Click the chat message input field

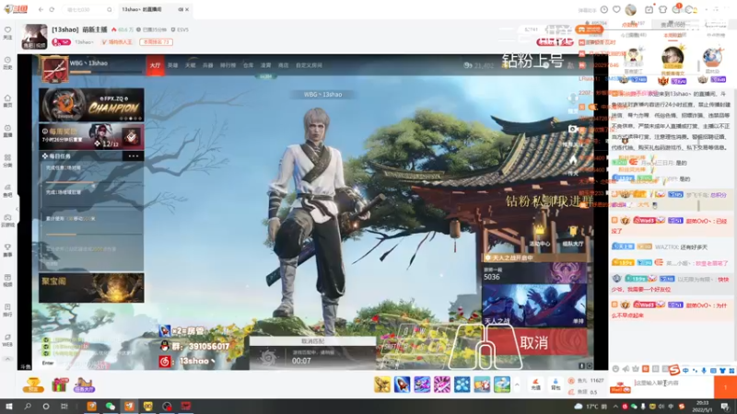673,383
